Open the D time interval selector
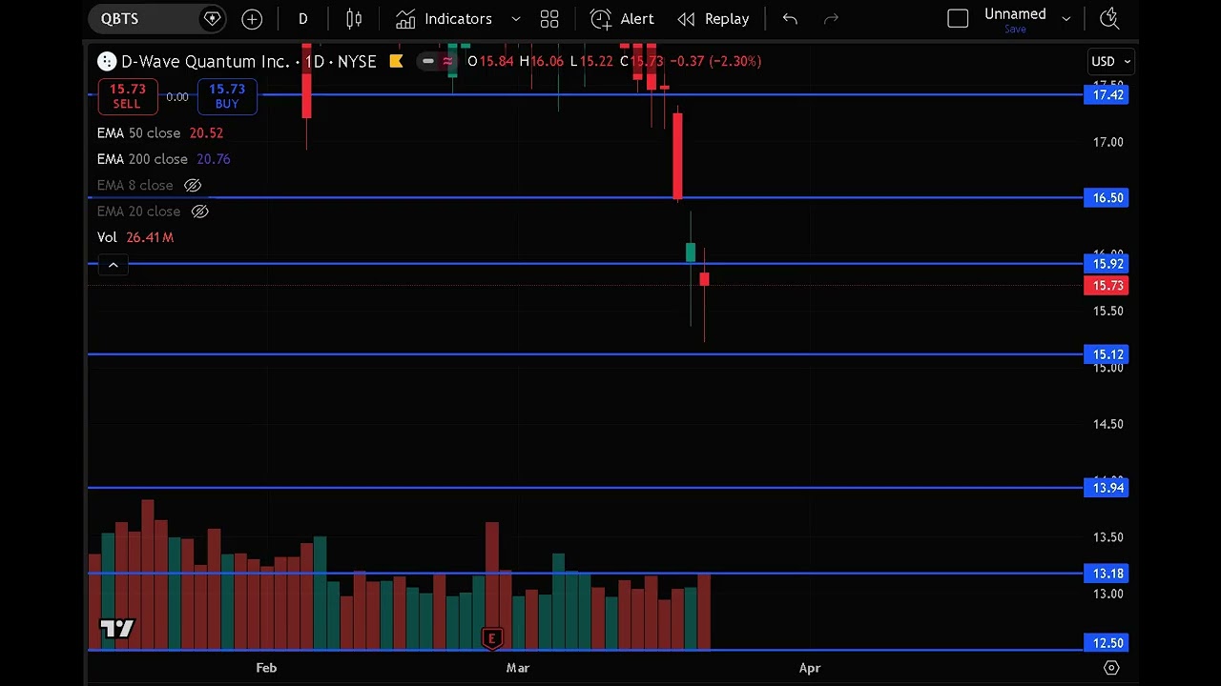 click(302, 18)
